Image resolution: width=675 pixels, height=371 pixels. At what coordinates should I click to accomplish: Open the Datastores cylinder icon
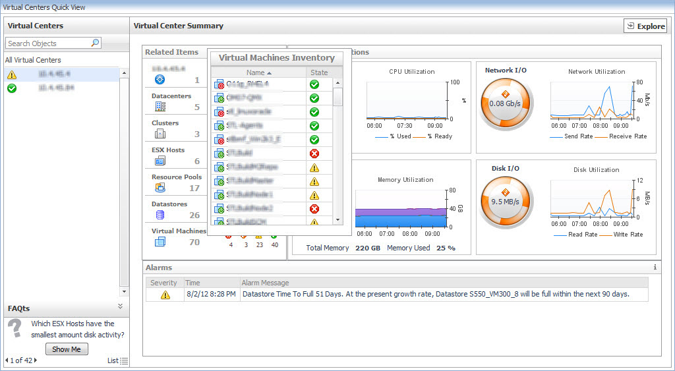tap(160, 215)
